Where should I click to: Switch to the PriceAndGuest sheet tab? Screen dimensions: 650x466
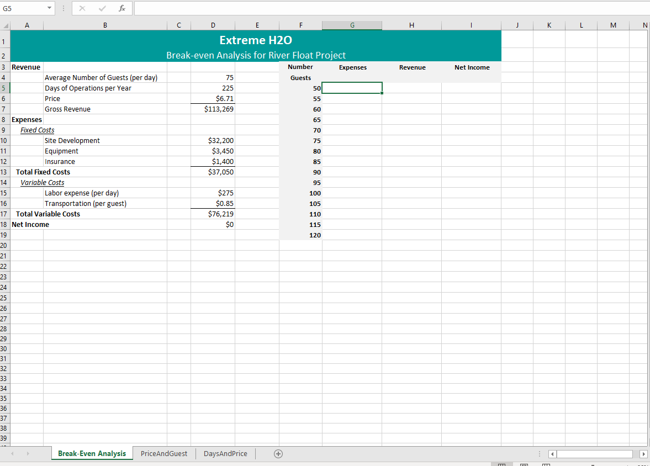[164, 453]
